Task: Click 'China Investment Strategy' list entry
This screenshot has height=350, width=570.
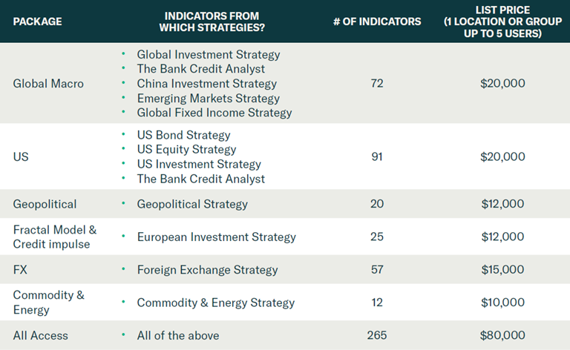Action: 207,84
